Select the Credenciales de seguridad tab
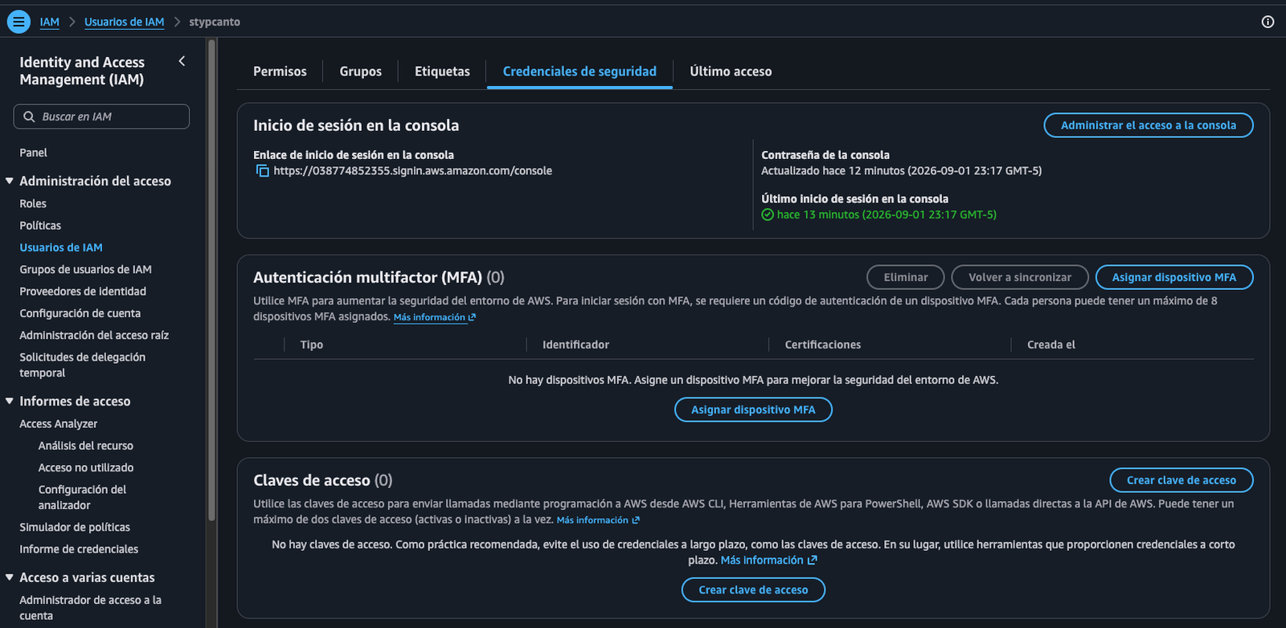This screenshot has height=628, width=1286. 580,71
